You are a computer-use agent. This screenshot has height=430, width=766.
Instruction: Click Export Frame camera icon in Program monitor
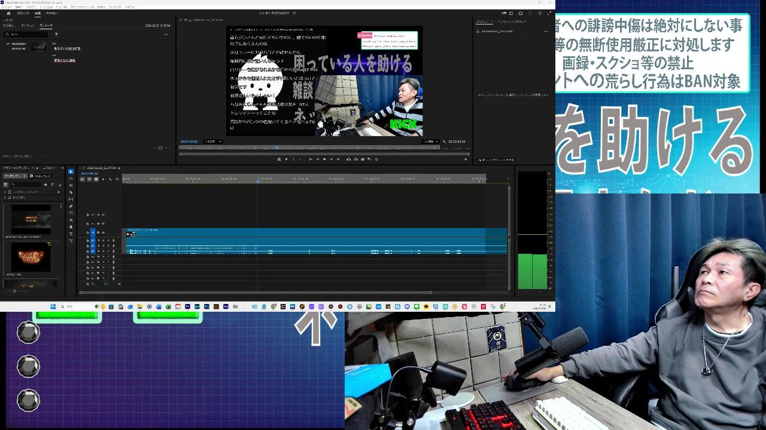point(363,159)
